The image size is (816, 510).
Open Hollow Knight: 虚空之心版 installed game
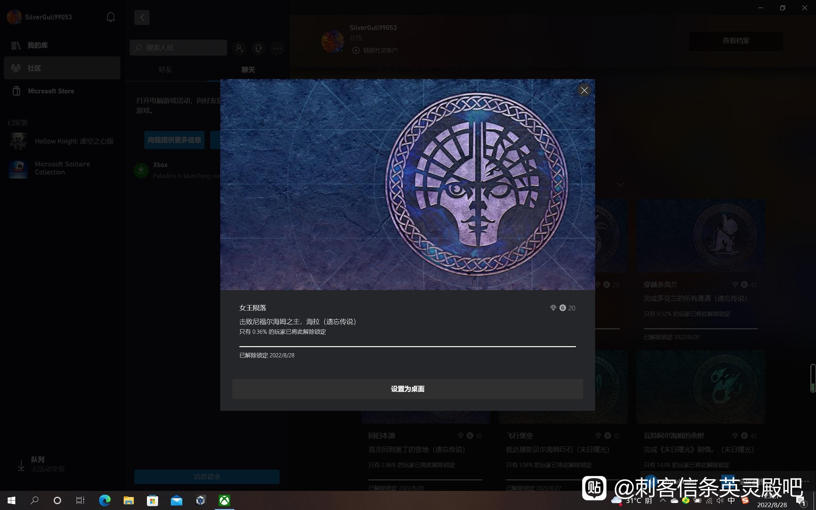pos(62,141)
